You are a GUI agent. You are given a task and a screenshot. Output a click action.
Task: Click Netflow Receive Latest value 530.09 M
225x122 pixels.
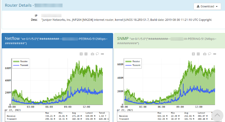tap(90, 116)
